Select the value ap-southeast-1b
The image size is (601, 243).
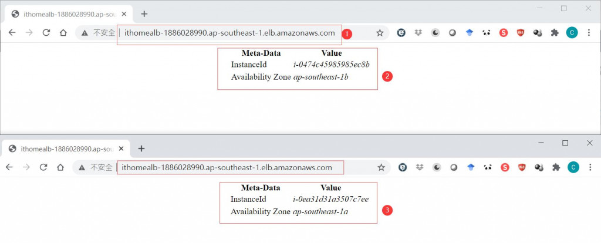[x=321, y=77]
